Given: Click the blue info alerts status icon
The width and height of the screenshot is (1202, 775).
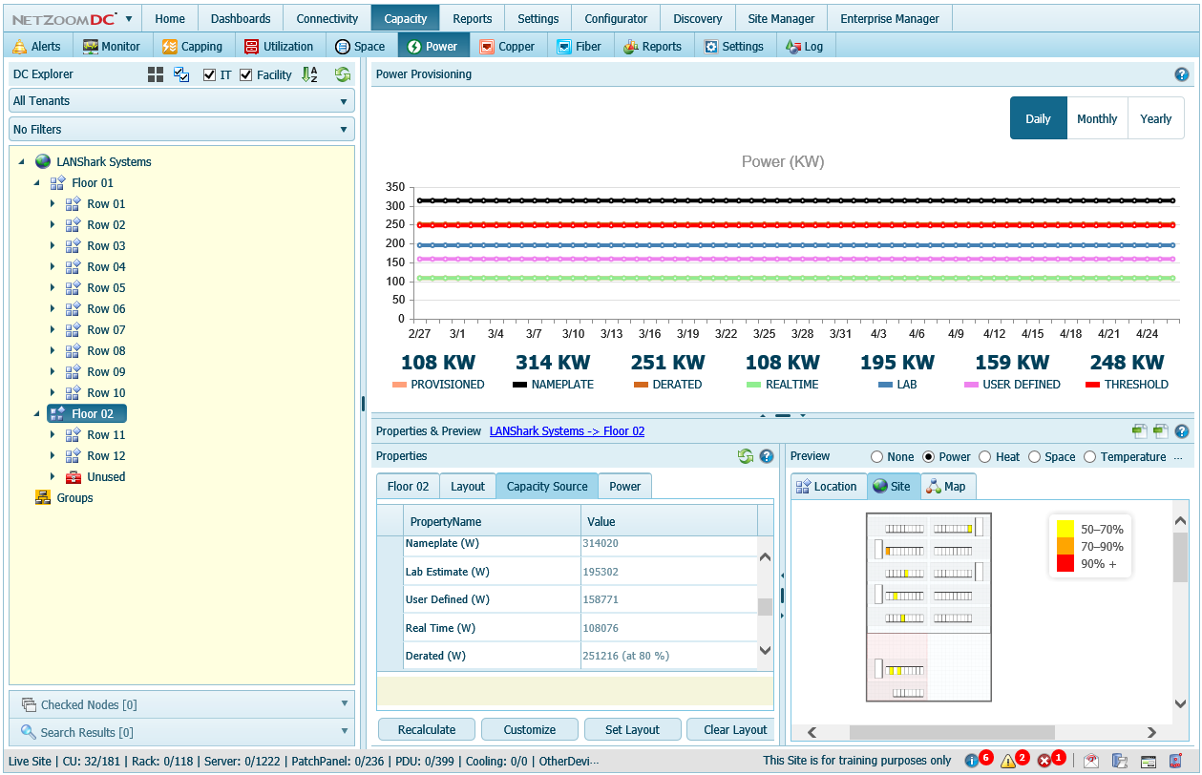Looking at the screenshot, I should pyautogui.click(x=972, y=761).
